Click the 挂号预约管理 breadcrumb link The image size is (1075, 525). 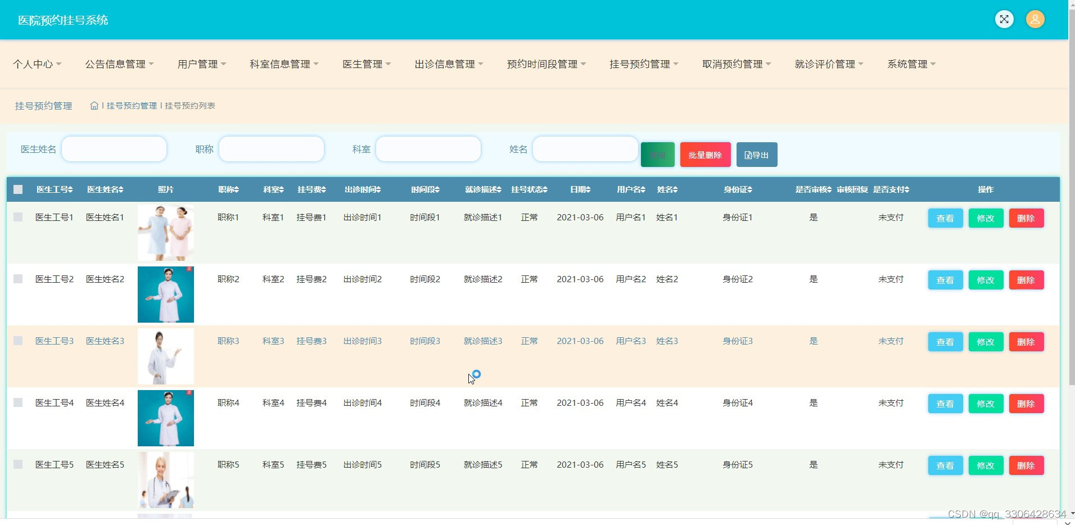[132, 106]
